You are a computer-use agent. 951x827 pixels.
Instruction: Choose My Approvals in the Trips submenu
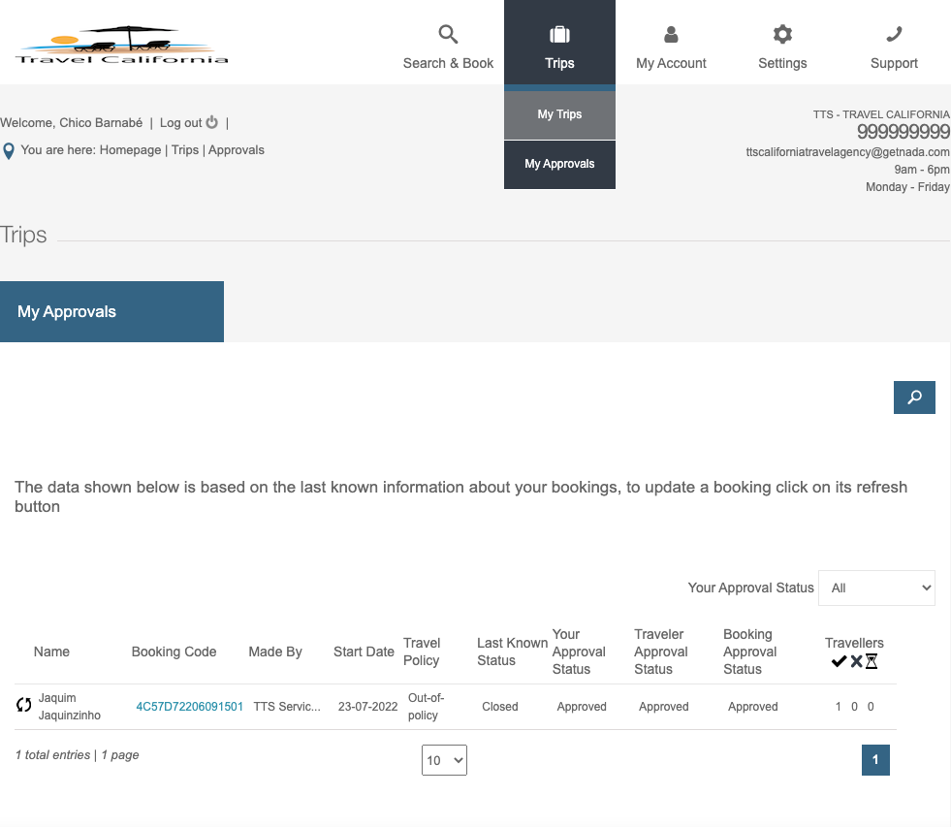pyautogui.click(x=559, y=164)
